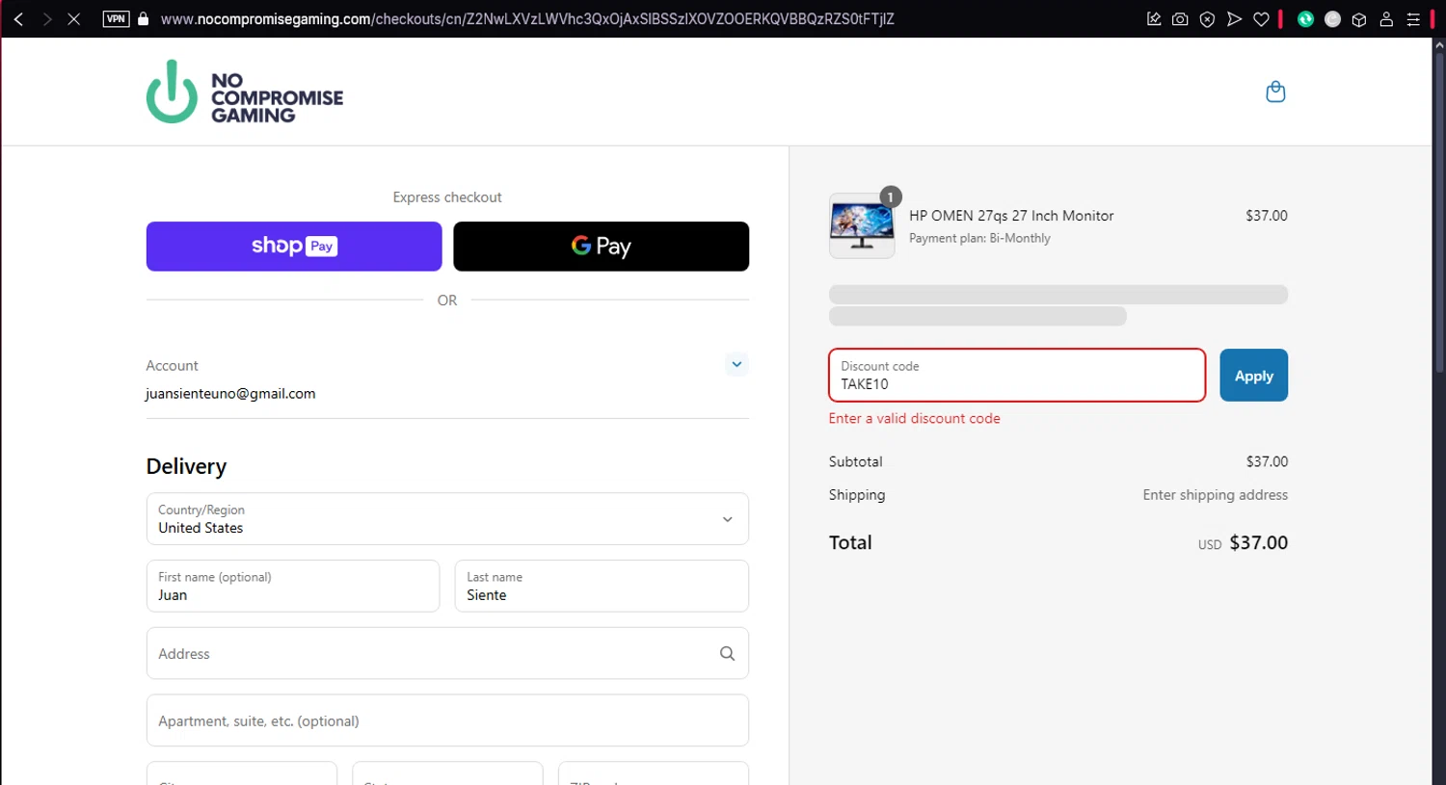Click the padlock site security icon

[144, 19]
